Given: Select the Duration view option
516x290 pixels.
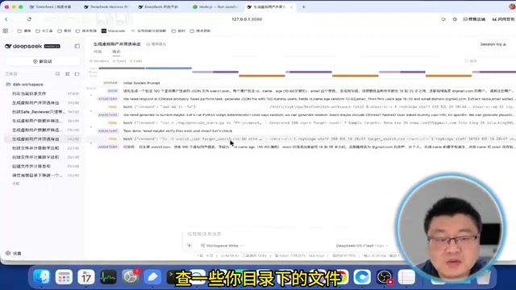Looking at the screenshot, I should click(x=99, y=61).
